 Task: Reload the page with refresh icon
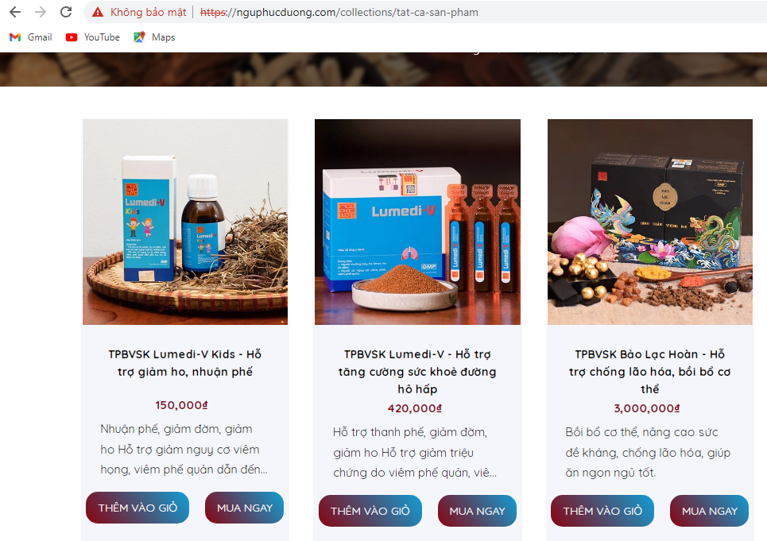tap(66, 12)
